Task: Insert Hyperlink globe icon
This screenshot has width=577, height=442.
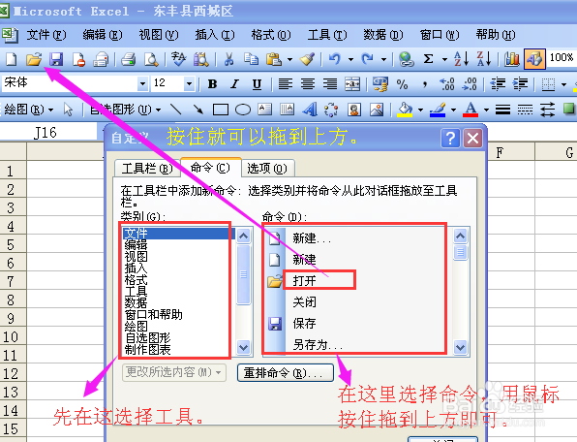Action: pyautogui.click(x=407, y=59)
